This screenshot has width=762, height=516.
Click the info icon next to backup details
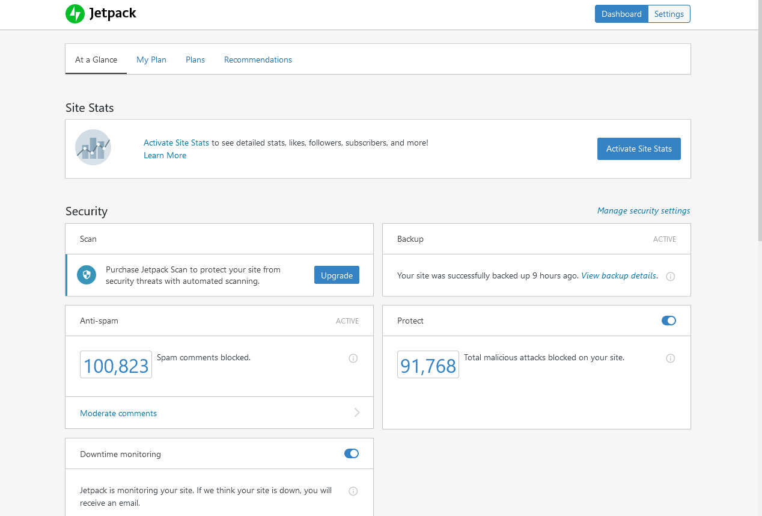pos(670,276)
